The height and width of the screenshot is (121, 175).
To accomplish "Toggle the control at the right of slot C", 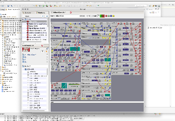I will click(47, 59).
